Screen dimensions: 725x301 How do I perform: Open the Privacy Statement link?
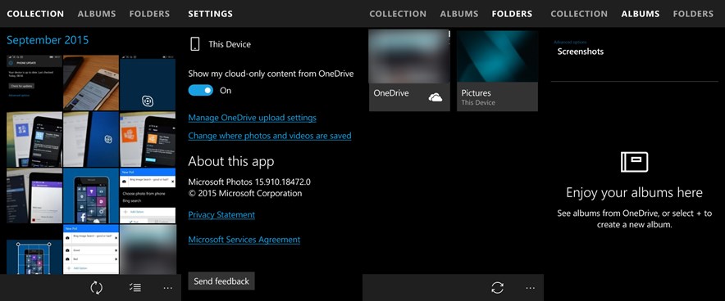coord(221,215)
